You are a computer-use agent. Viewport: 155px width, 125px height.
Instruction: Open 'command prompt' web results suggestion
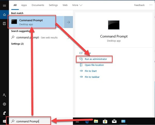pos(41,38)
